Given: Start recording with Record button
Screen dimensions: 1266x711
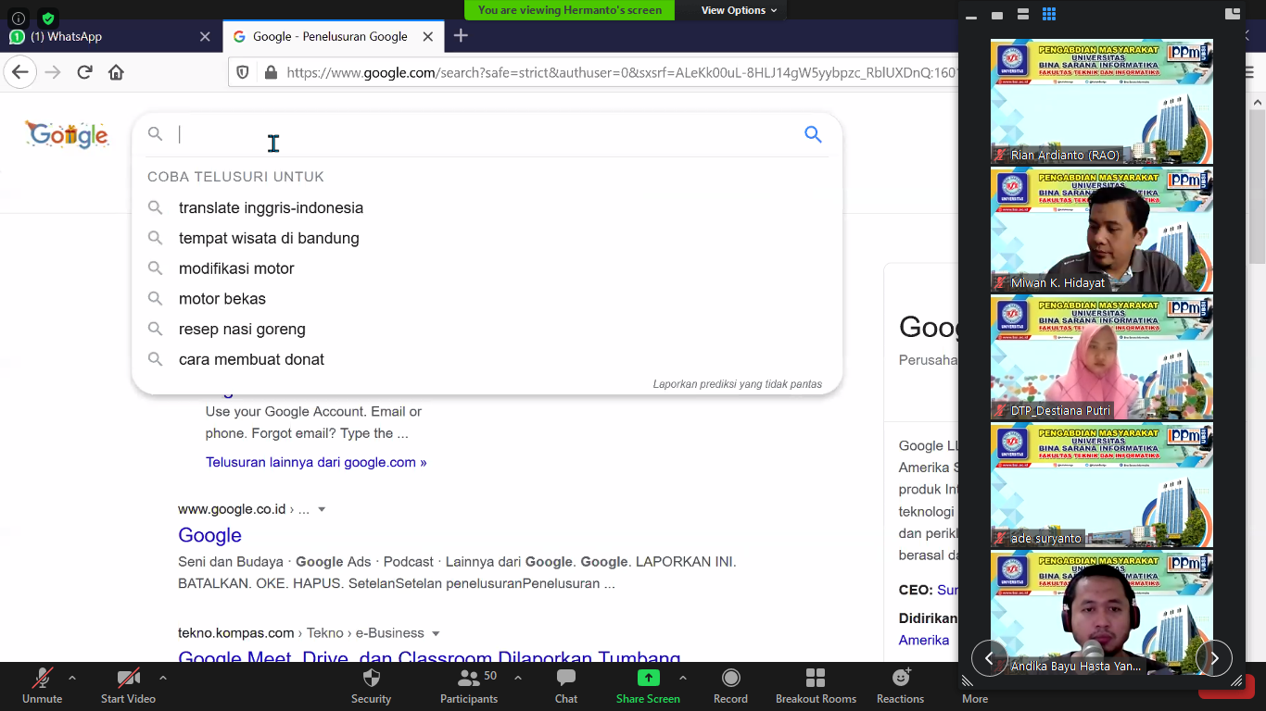Looking at the screenshot, I should 730,686.
